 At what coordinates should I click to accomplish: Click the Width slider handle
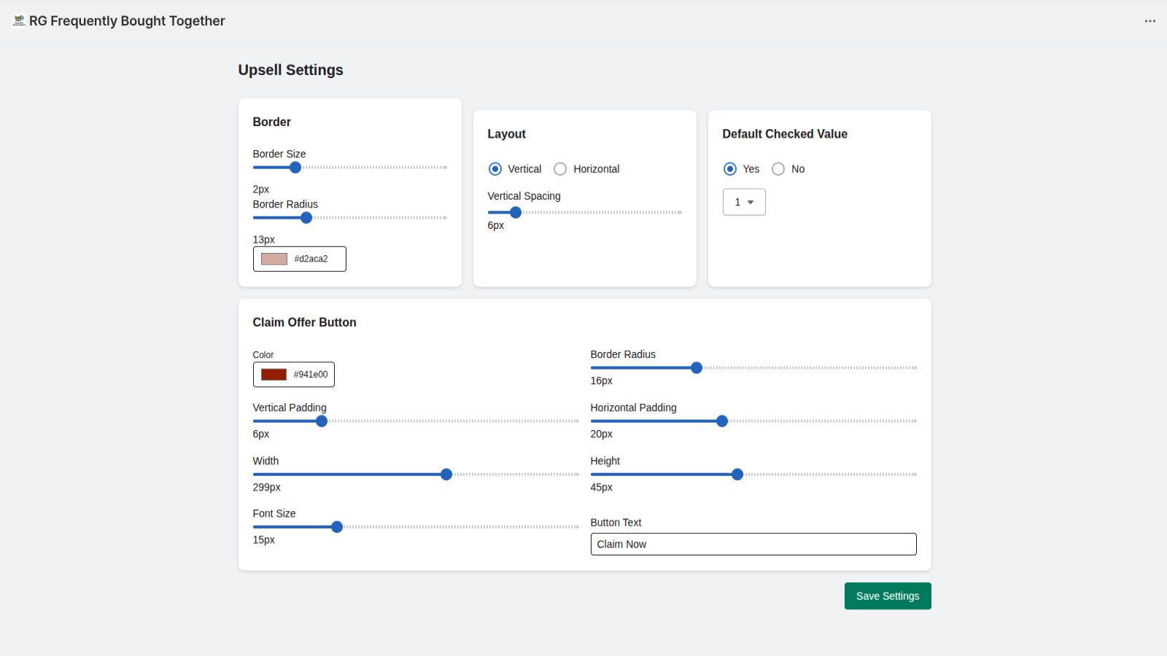pos(446,474)
